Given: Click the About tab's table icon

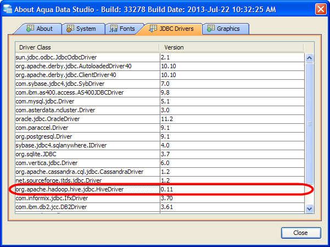Looking at the screenshot, I should [30, 29].
